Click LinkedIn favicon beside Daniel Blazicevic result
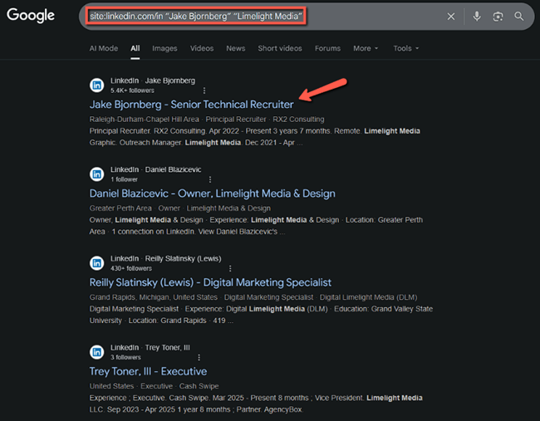The image size is (540, 421). [97, 174]
